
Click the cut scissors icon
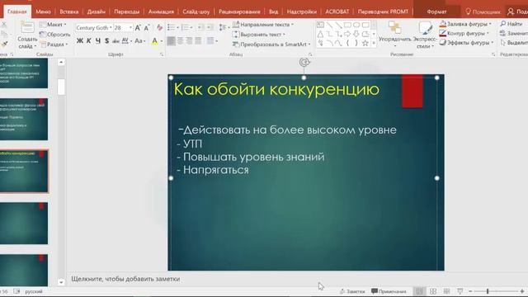3,25
